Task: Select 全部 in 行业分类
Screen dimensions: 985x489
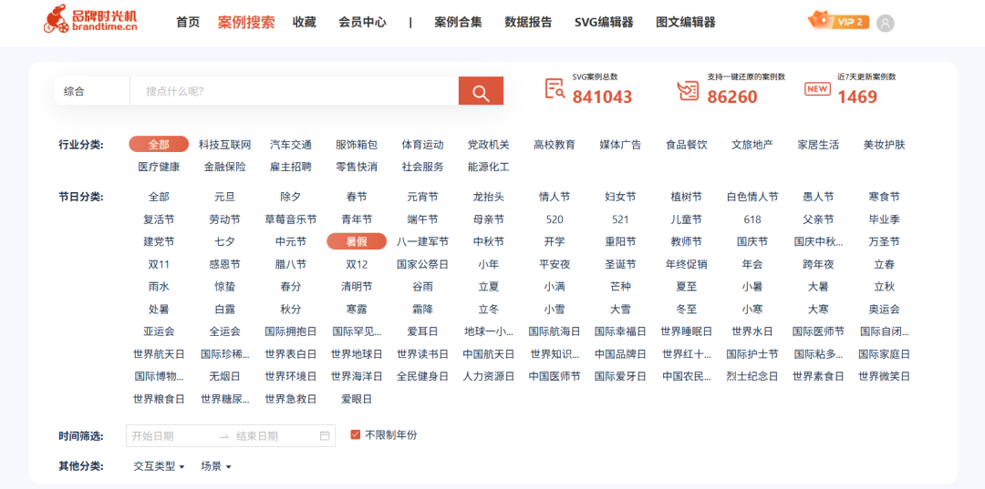Action: point(159,144)
